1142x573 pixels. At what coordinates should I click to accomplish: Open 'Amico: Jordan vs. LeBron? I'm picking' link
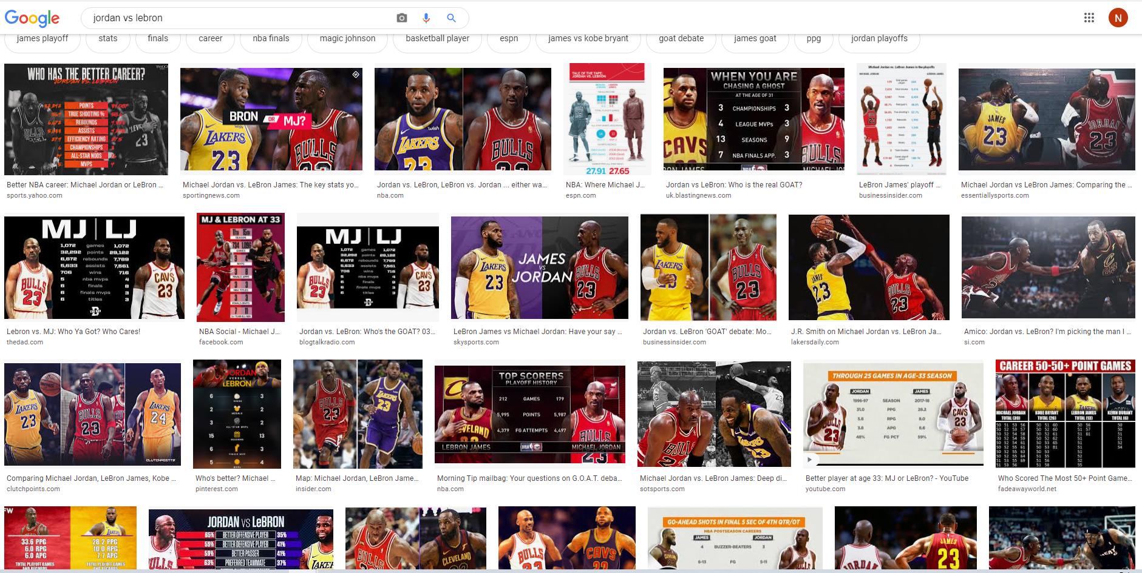pyautogui.click(x=1048, y=332)
